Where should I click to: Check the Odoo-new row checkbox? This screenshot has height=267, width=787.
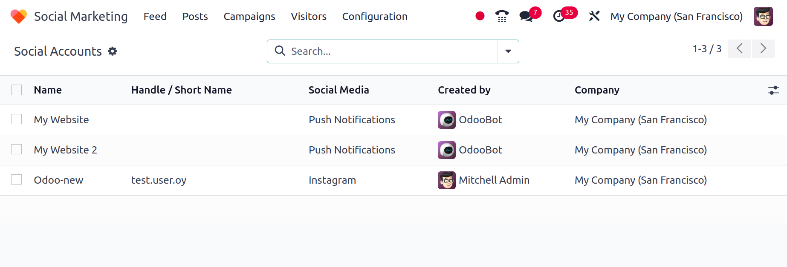tap(17, 180)
